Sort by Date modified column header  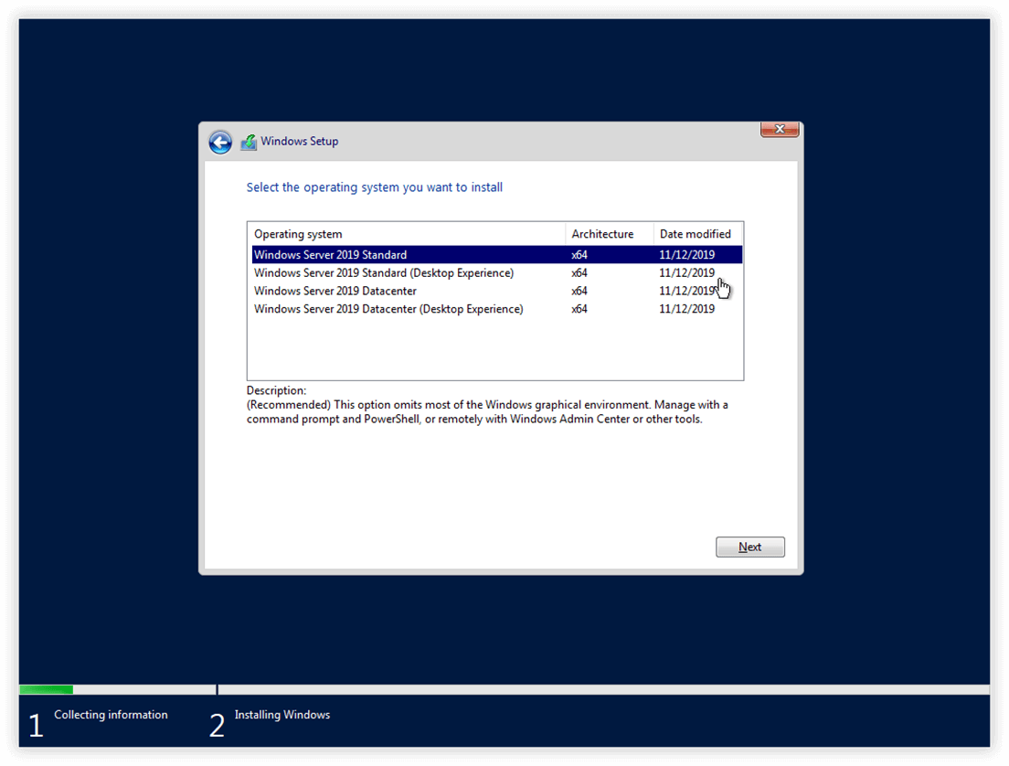pos(697,234)
